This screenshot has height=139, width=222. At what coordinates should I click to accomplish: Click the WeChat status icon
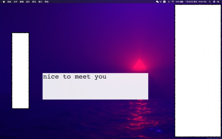tap(157, 2)
